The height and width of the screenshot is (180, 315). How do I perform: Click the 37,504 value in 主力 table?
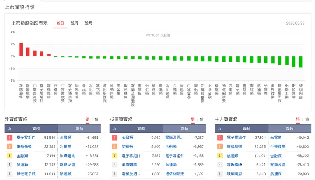tap(261, 138)
